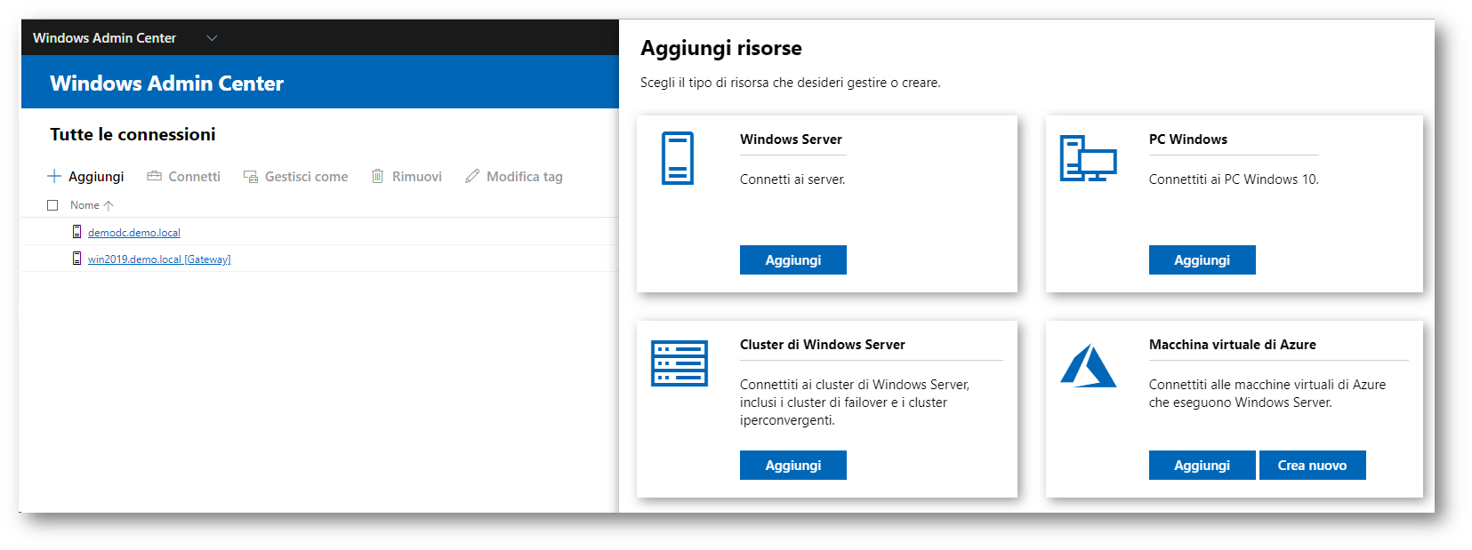Click the Connetti toolbar label
The image size is (1472, 550).
point(194,177)
